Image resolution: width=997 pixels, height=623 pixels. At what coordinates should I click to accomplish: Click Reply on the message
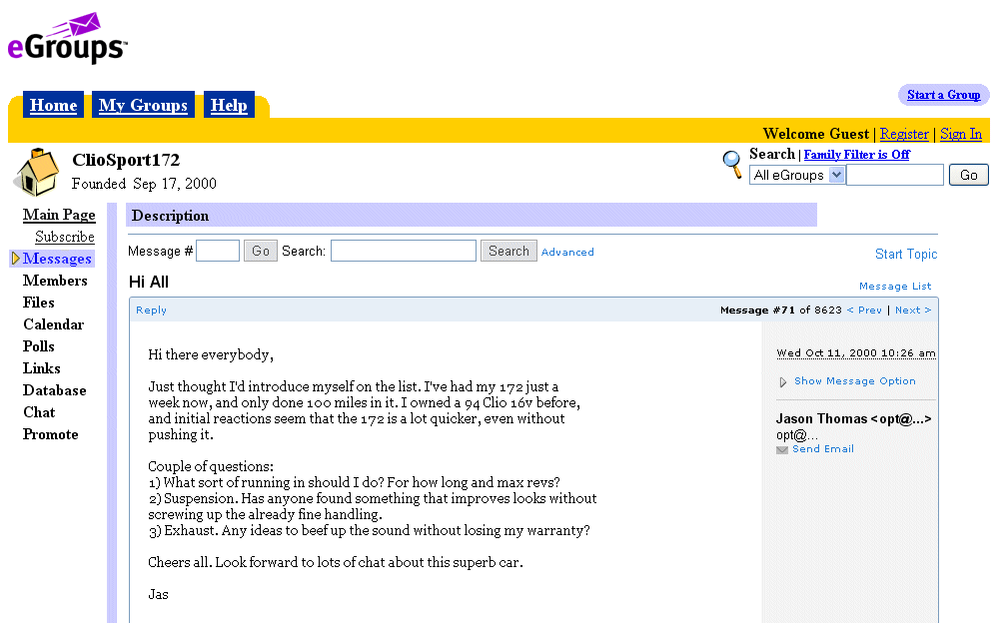click(152, 311)
